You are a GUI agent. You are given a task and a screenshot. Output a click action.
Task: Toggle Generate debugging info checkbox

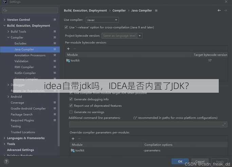coord(71,99)
